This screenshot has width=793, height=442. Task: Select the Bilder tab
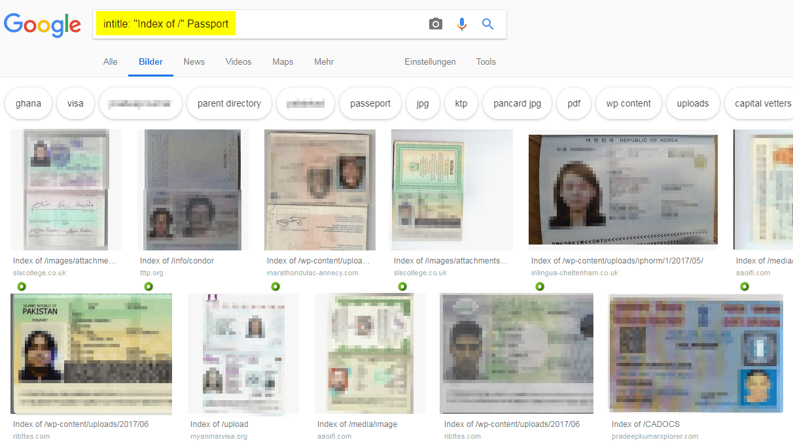tap(150, 61)
